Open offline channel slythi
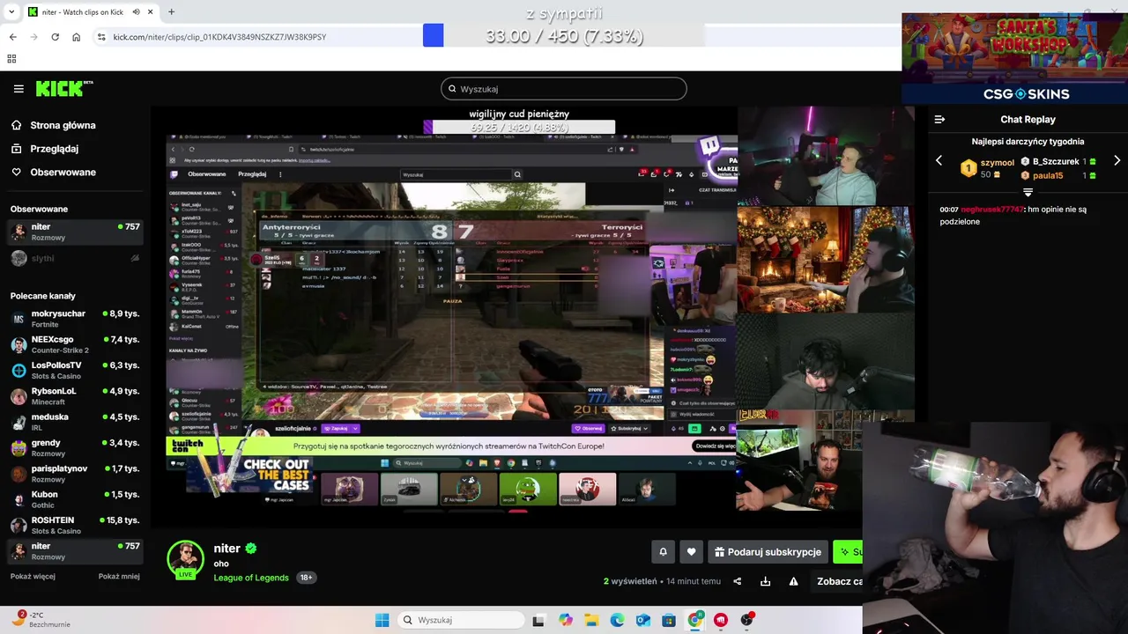The width and height of the screenshot is (1128, 634). click(75, 258)
